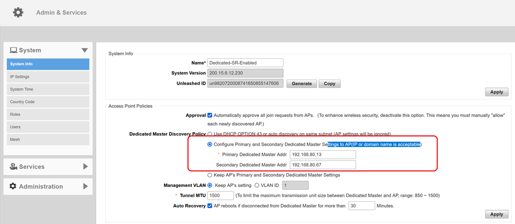
Task: Go to Country Code settings
Action: point(47,102)
